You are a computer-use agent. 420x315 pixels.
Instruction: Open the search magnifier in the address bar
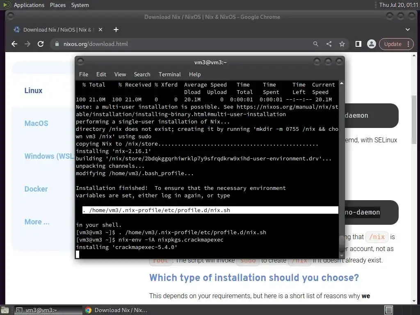coord(316,44)
